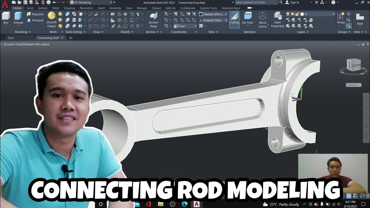This screenshot has width=370, height=208.
Task: Activate the Move tool in Modify panel
Action: pyautogui.click(x=125, y=14)
